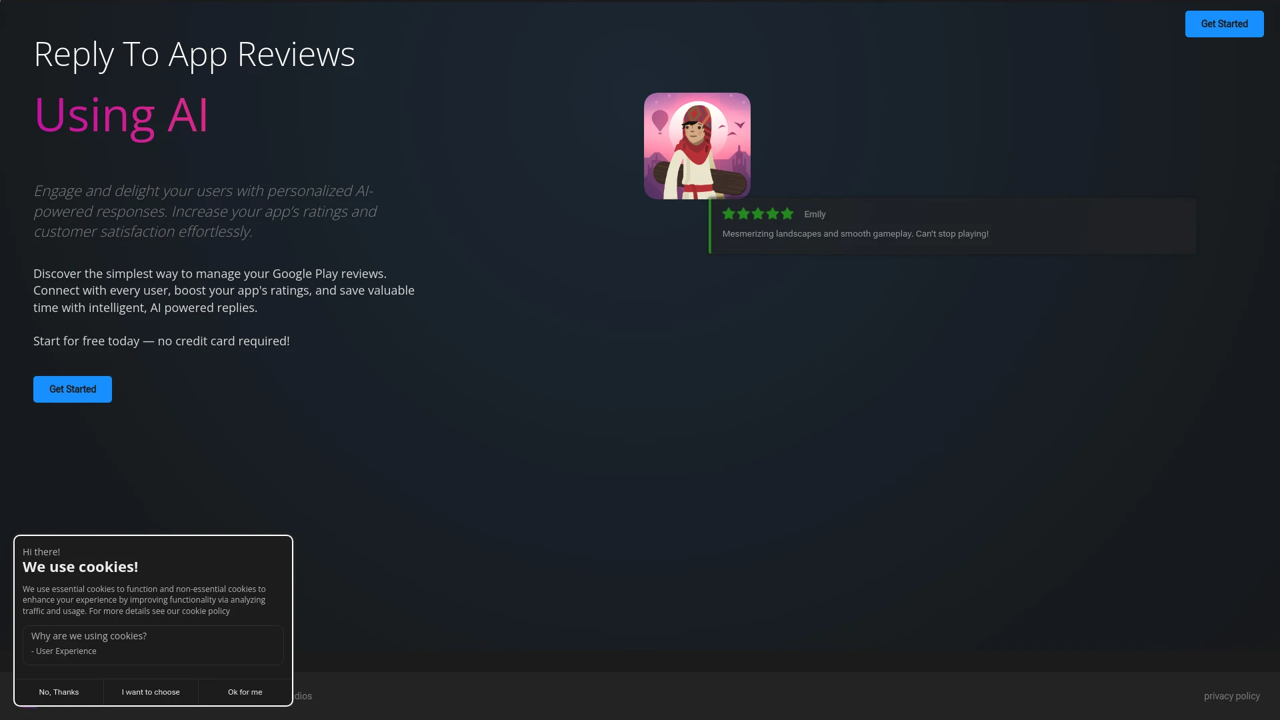Viewport: 1280px width, 720px height.
Task: Accept cookies by clicking 'Ok for me'
Action: pos(245,691)
